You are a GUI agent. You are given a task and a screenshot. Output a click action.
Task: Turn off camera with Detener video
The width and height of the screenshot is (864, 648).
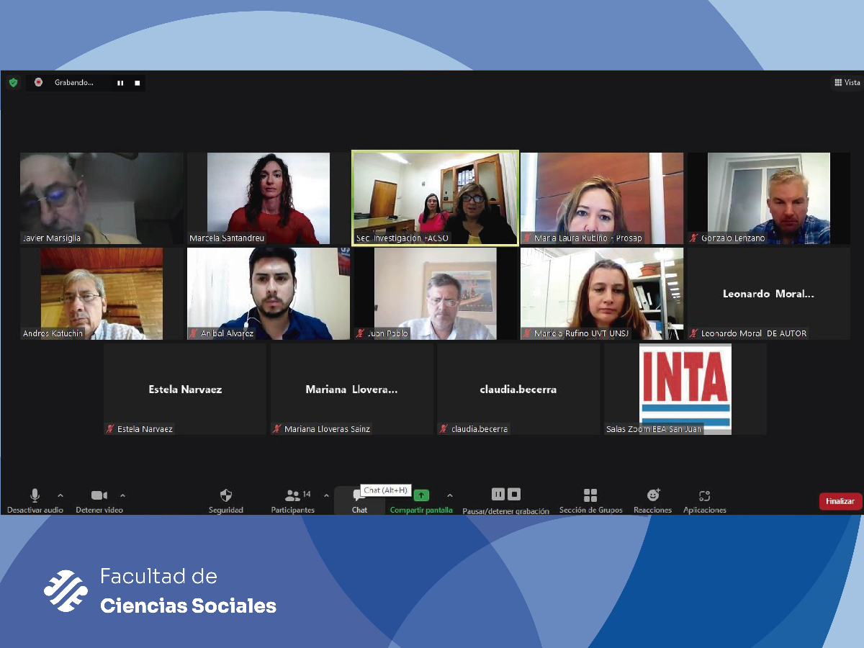click(99, 500)
